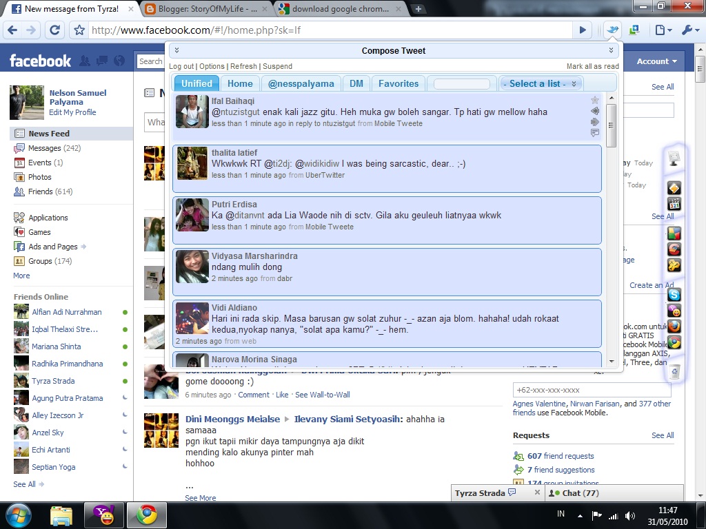This screenshot has height=529, width=706.
Task: Click the Twitter search field beside Favorites
Action: (461, 84)
